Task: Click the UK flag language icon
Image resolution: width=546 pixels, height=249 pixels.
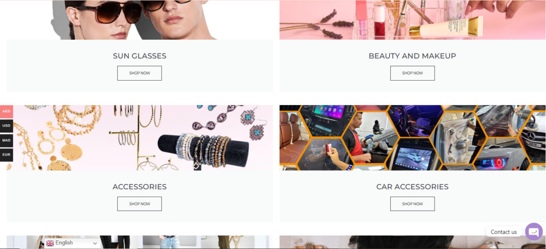Action: click(50, 243)
